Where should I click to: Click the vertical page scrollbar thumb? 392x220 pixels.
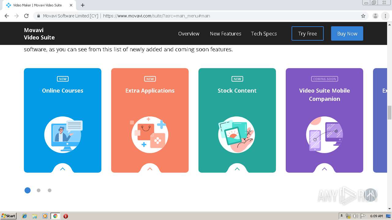pyautogui.click(x=390, y=113)
